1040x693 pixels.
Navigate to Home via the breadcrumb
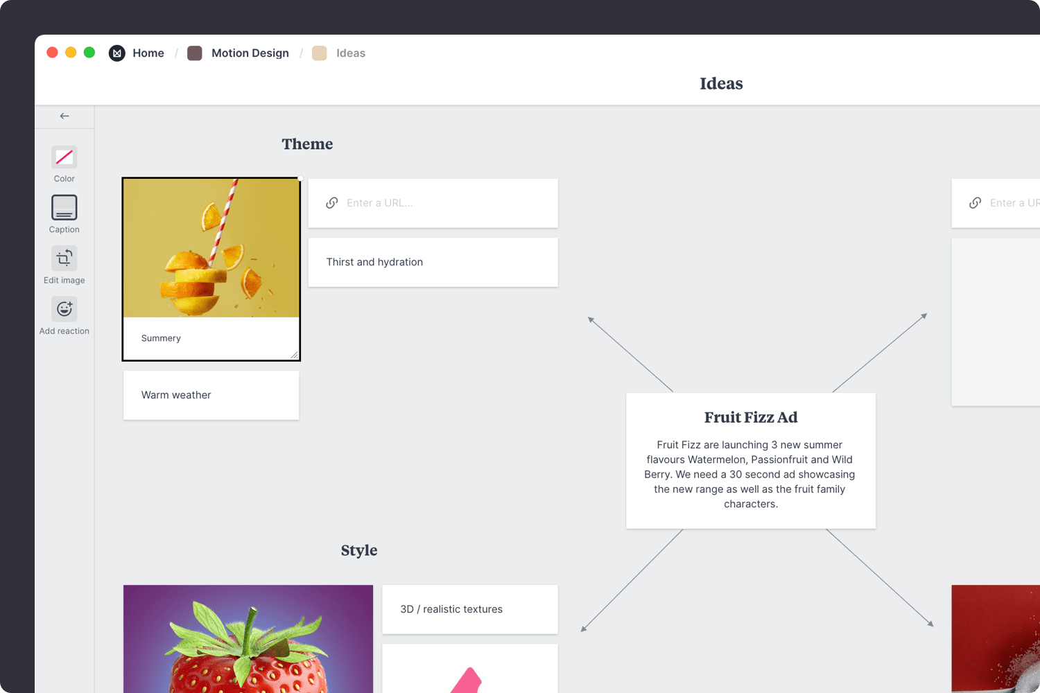pyautogui.click(x=148, y=53)
